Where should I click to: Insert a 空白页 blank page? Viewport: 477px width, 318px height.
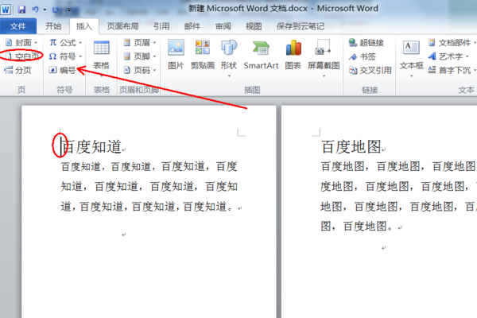21,56
